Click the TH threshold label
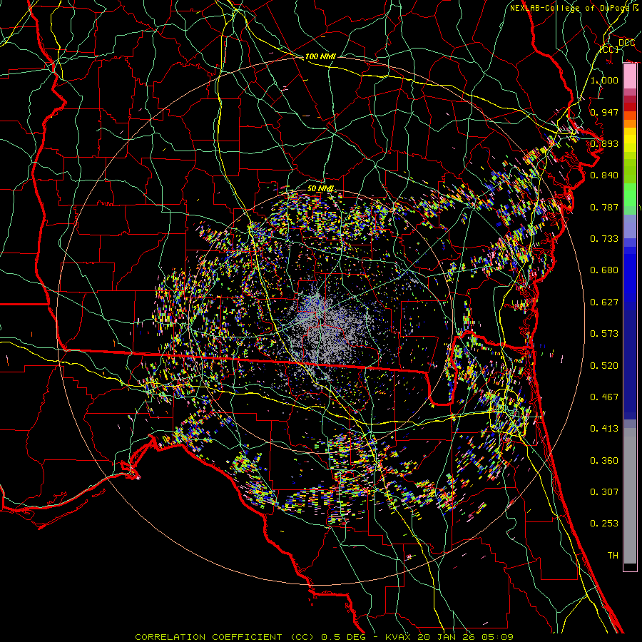This screenshot has height=642, width=642. point(612,555)
